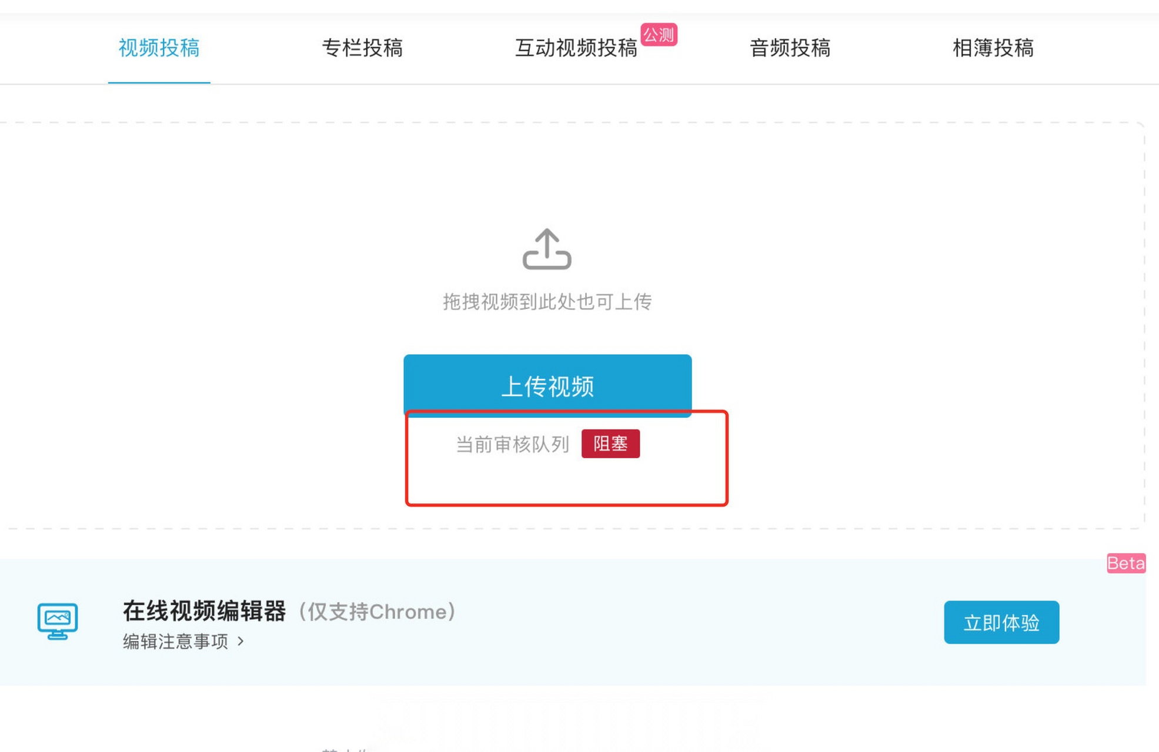Open the 互动视频投稿 tab

[577, 48]
